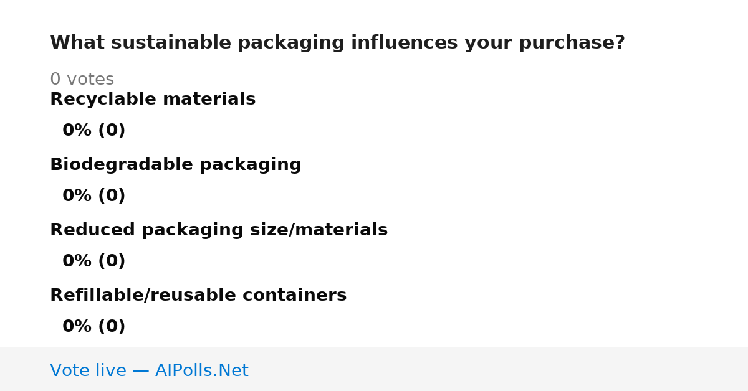748x391 pixels.
Task: Click the blue bar under Recyclable materials
Action: [50, 131]
